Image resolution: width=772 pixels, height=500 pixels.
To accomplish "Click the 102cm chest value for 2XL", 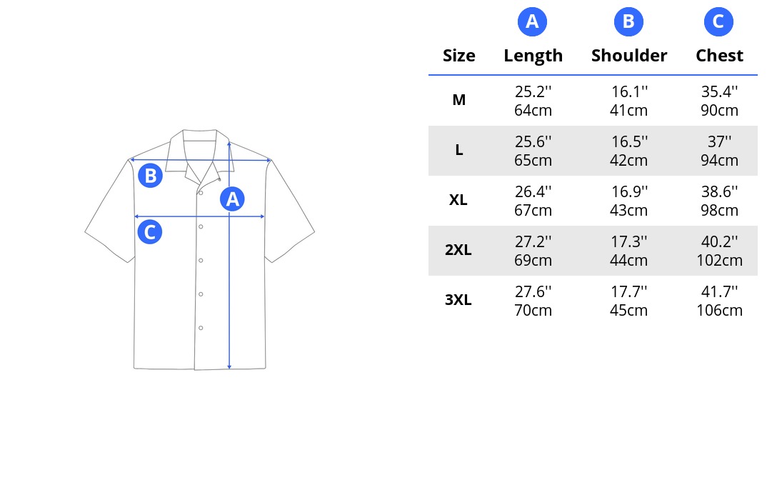I will (x=719, y=260).
